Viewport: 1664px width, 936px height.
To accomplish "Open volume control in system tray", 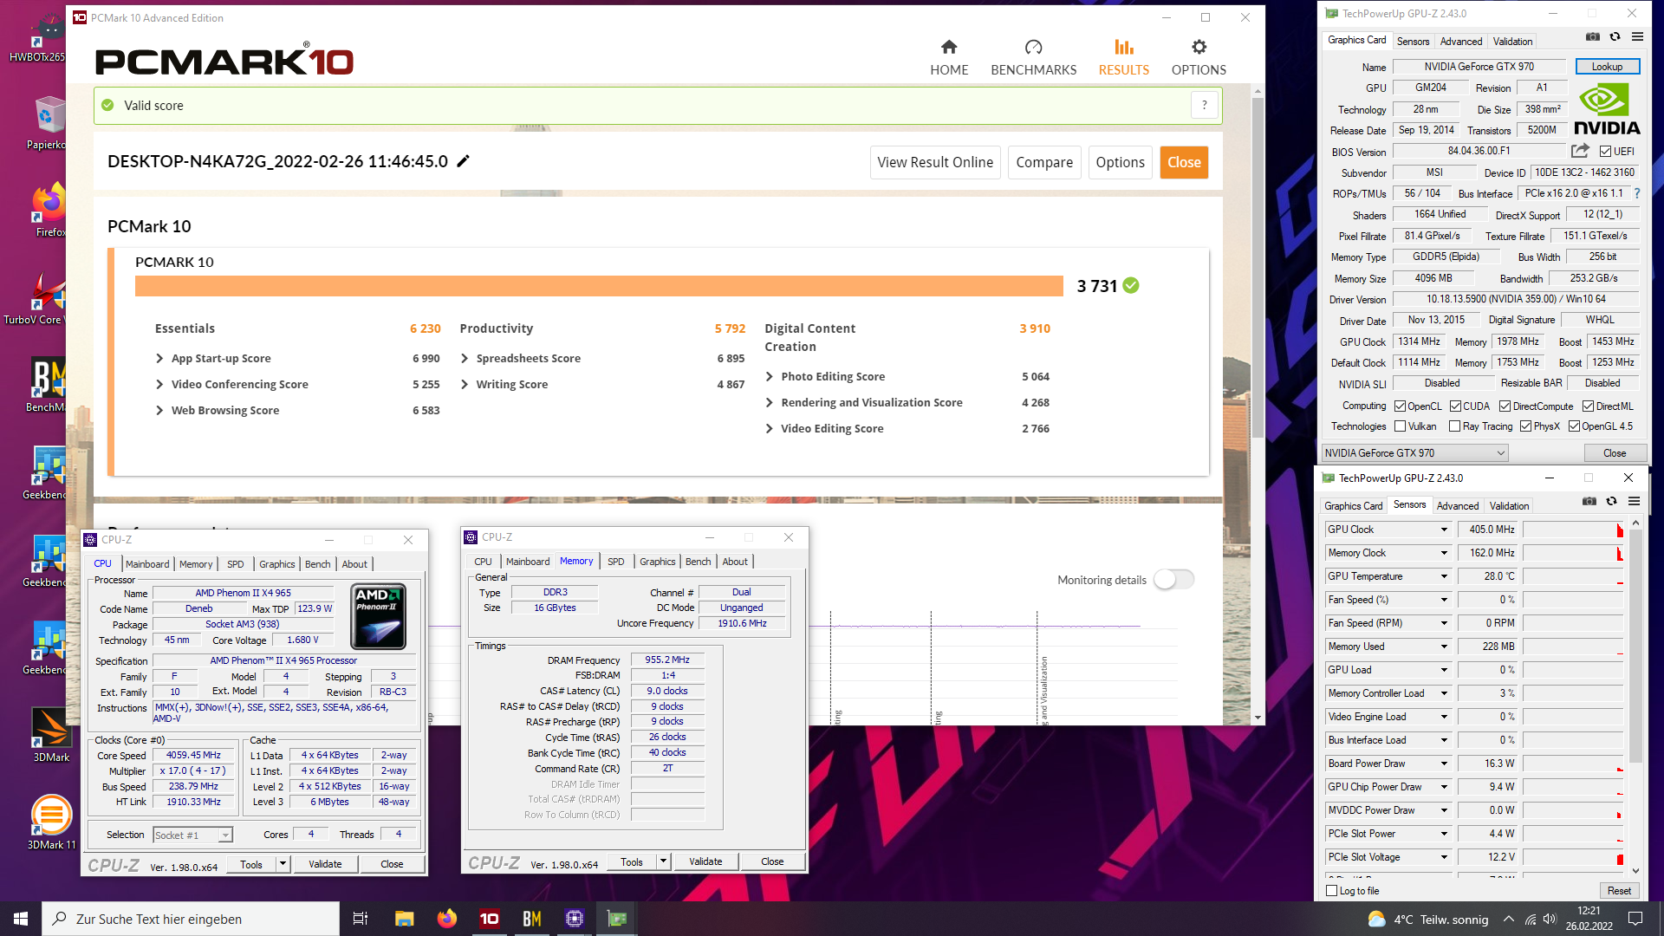I will pos(1550,919).
